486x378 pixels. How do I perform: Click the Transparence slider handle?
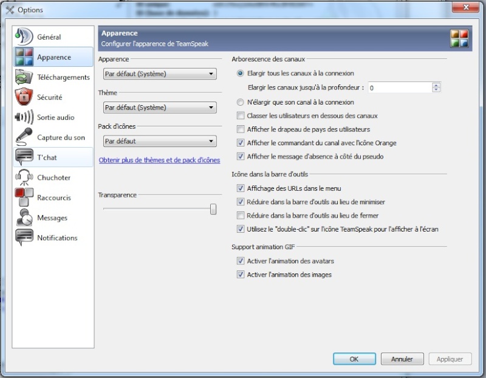point(213,209)
